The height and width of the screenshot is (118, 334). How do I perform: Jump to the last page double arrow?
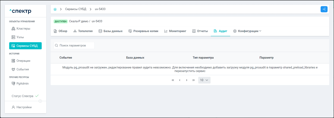[193, 80]
